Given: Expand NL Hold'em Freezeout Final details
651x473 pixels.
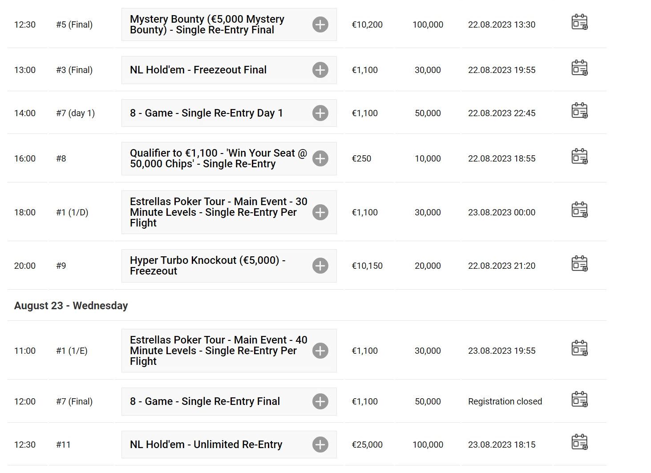Looking at the screenshot, I should click(320, 70).
